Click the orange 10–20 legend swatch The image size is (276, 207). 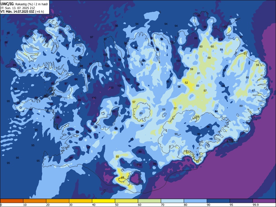(35, 201)
